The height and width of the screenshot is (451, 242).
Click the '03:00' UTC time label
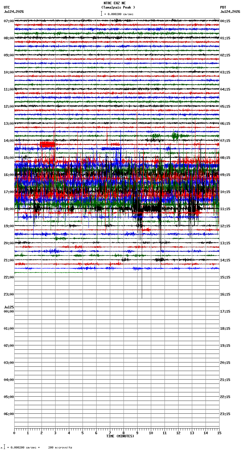(x=9, y=363)
